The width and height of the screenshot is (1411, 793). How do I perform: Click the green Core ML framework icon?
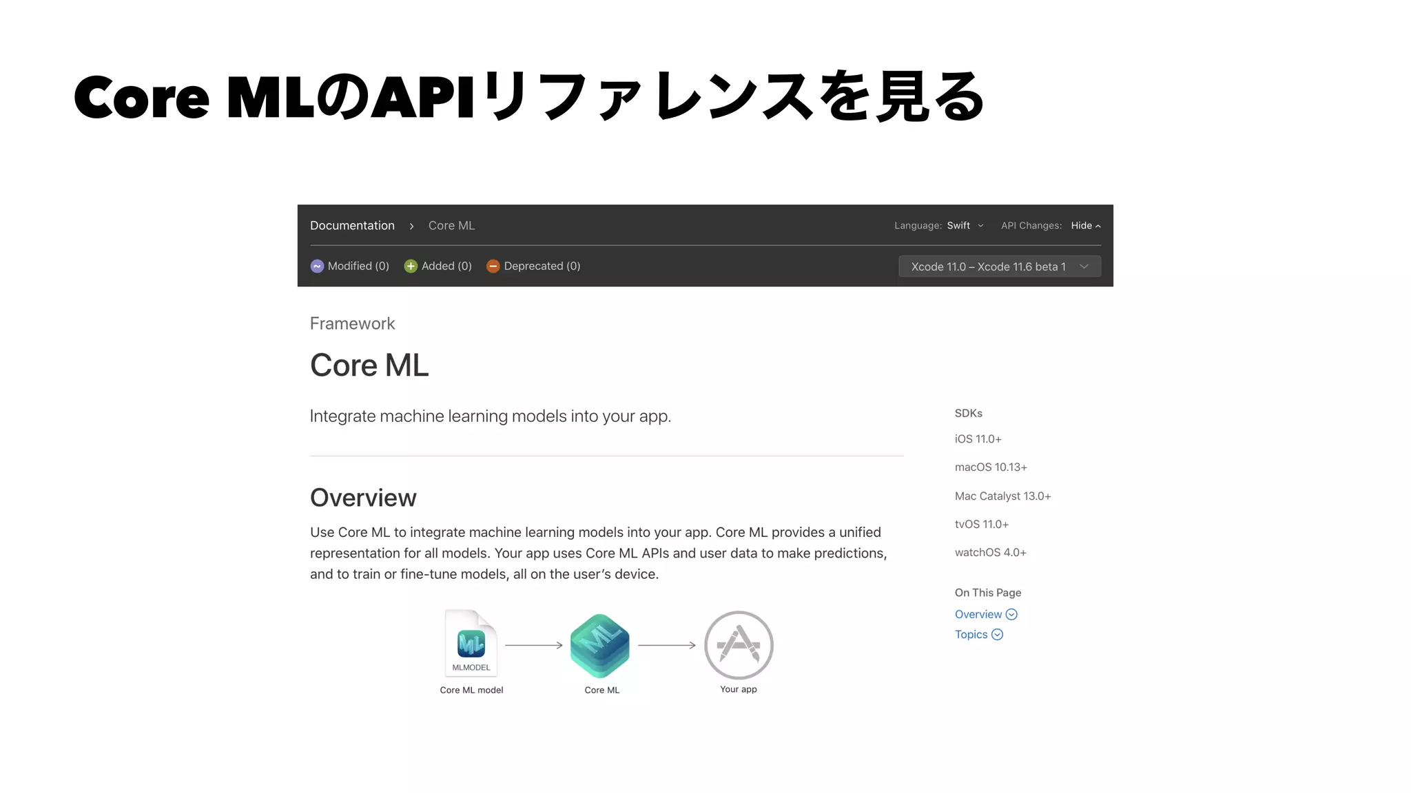point(600,646)
